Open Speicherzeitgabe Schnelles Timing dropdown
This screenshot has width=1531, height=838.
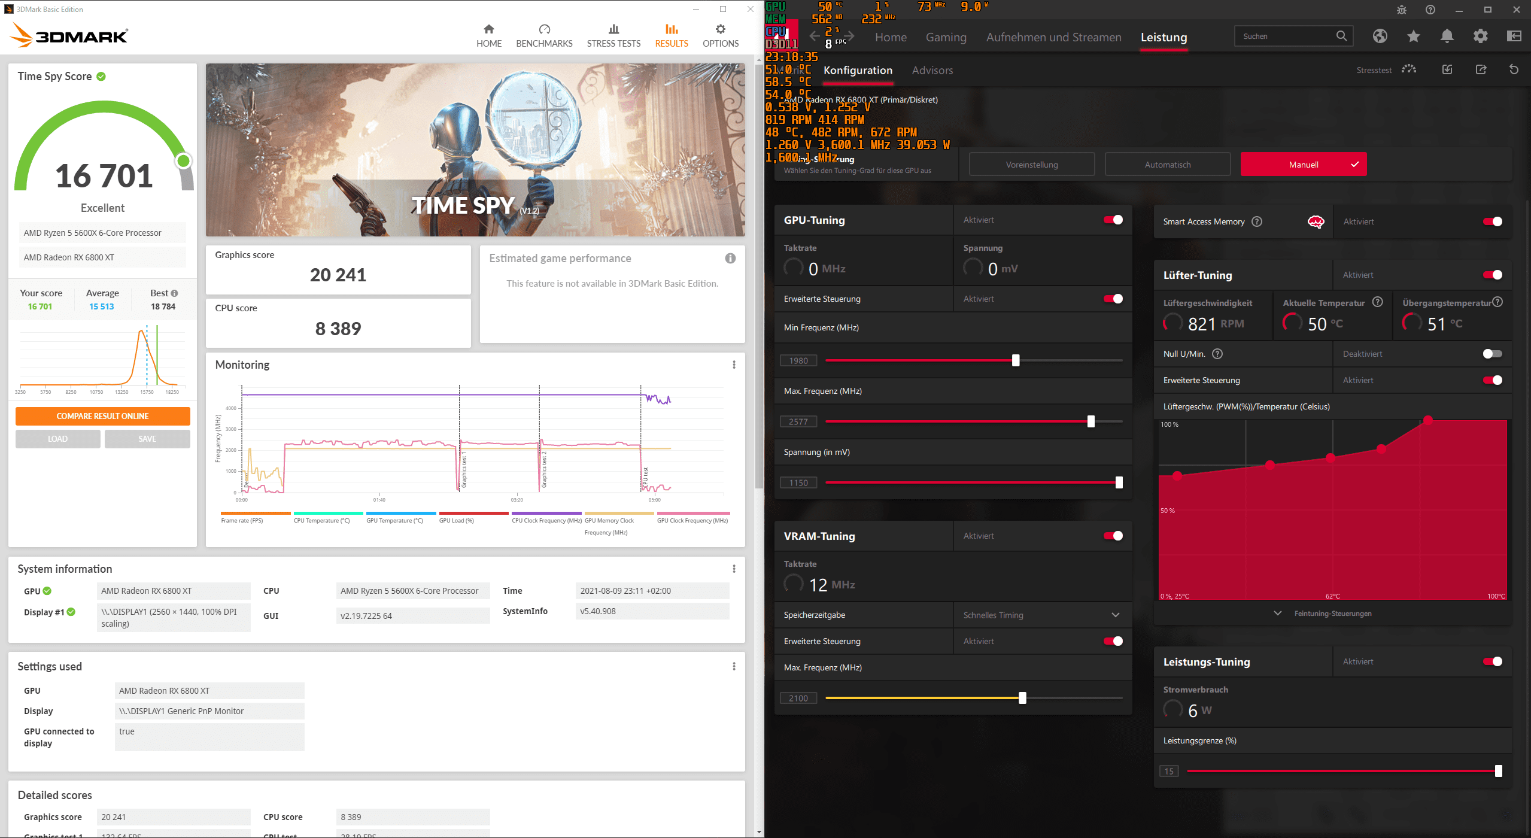(1042, 615)
